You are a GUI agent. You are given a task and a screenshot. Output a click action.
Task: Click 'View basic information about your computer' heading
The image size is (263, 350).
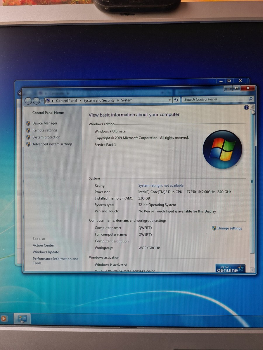[x=134, y=115]
